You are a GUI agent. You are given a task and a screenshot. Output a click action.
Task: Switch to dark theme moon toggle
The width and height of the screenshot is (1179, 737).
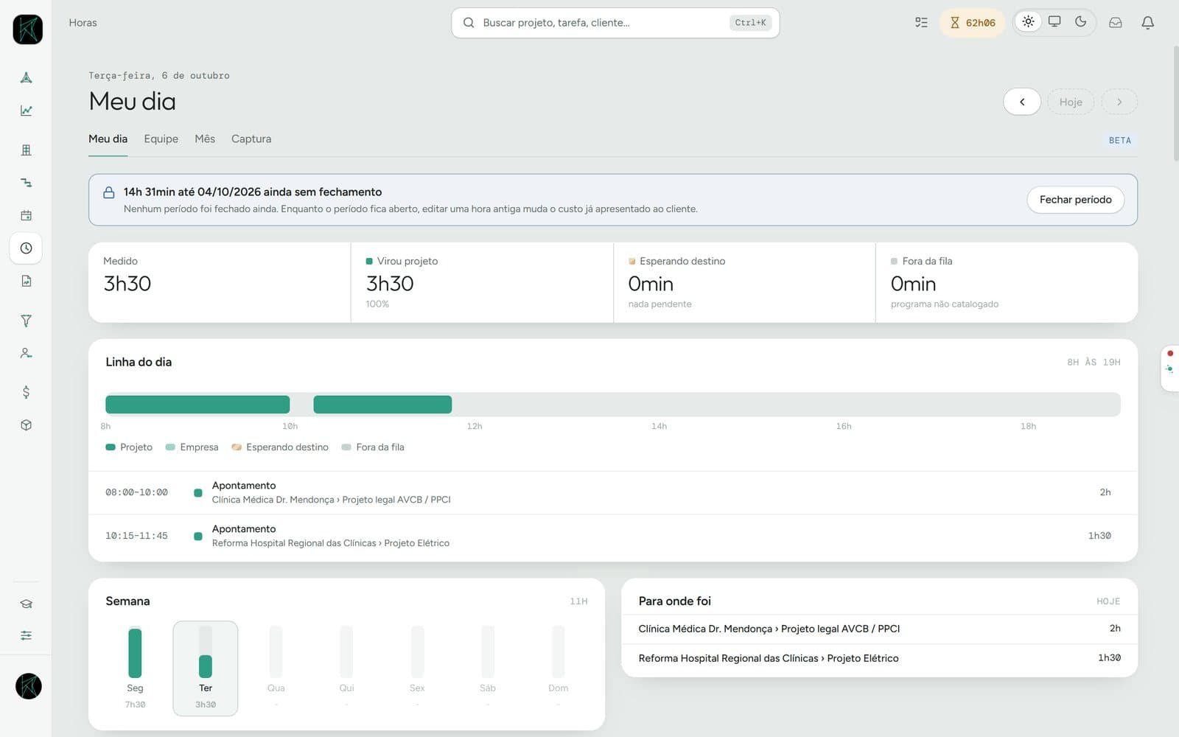tap(1081, 21)
